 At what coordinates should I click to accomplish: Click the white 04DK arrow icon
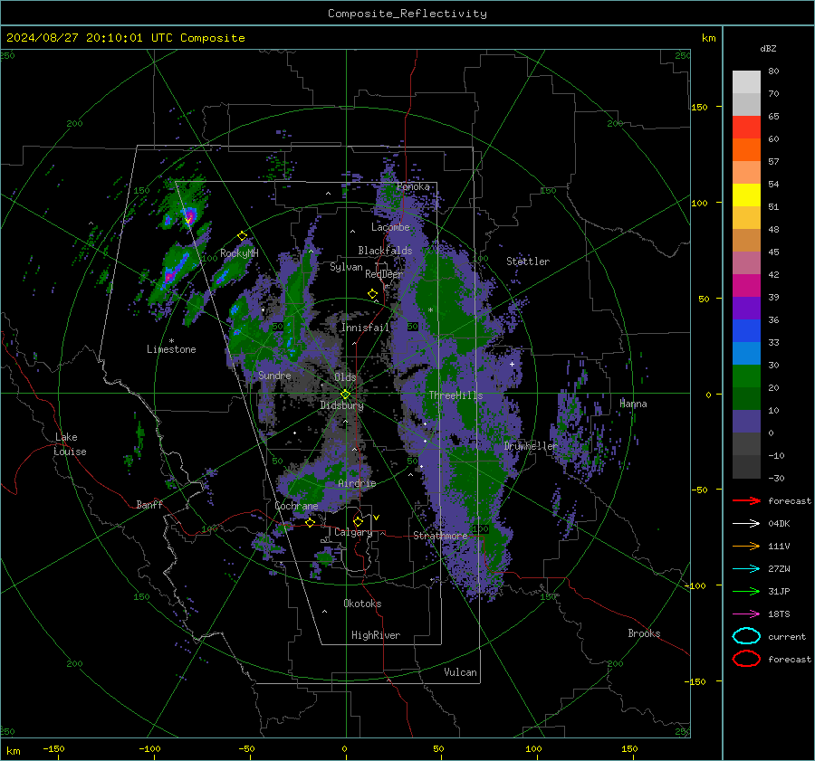click(746, 524)
